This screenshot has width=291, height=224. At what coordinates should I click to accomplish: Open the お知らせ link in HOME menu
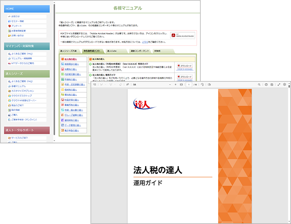pyautogui.click(x=19, y=16)
